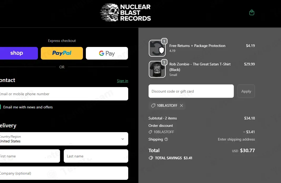Screen dimensions: 281x183
Task: Select Google Pay express checkout
Action: point(107,53)
